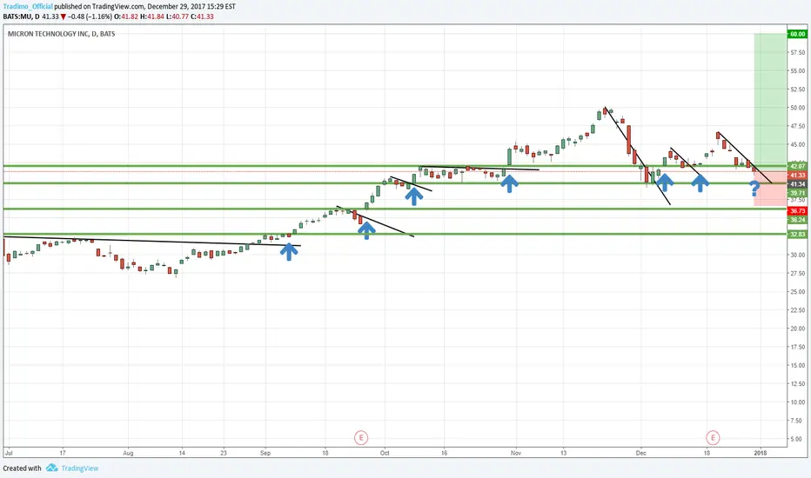Click the TradingView logo icon at bottom
The image size is (811, 478).
tap(51, 468)
